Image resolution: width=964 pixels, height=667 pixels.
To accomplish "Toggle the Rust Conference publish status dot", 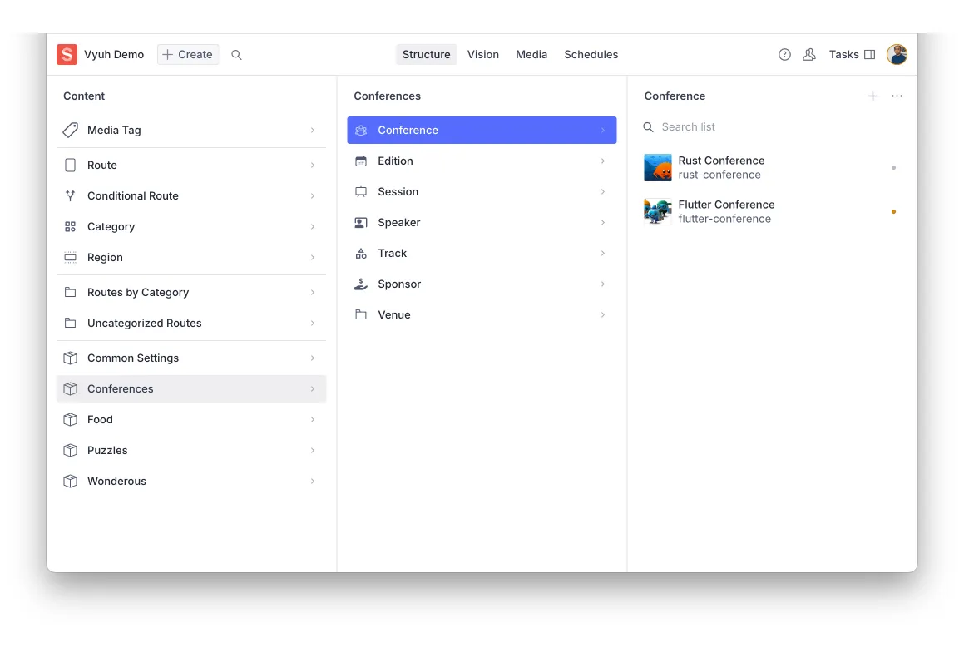I will tap(893, 167).
